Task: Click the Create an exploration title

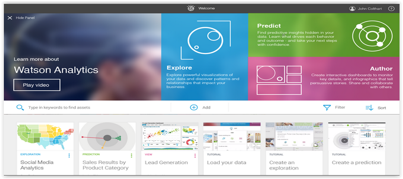Action: (284, 165)
